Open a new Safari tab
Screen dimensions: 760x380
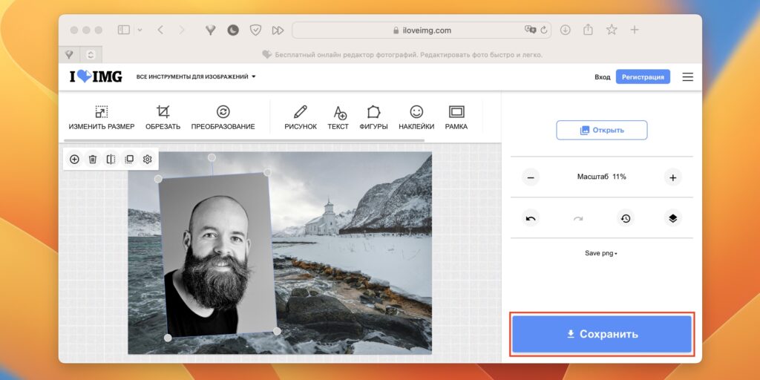[x=635, y=30]
